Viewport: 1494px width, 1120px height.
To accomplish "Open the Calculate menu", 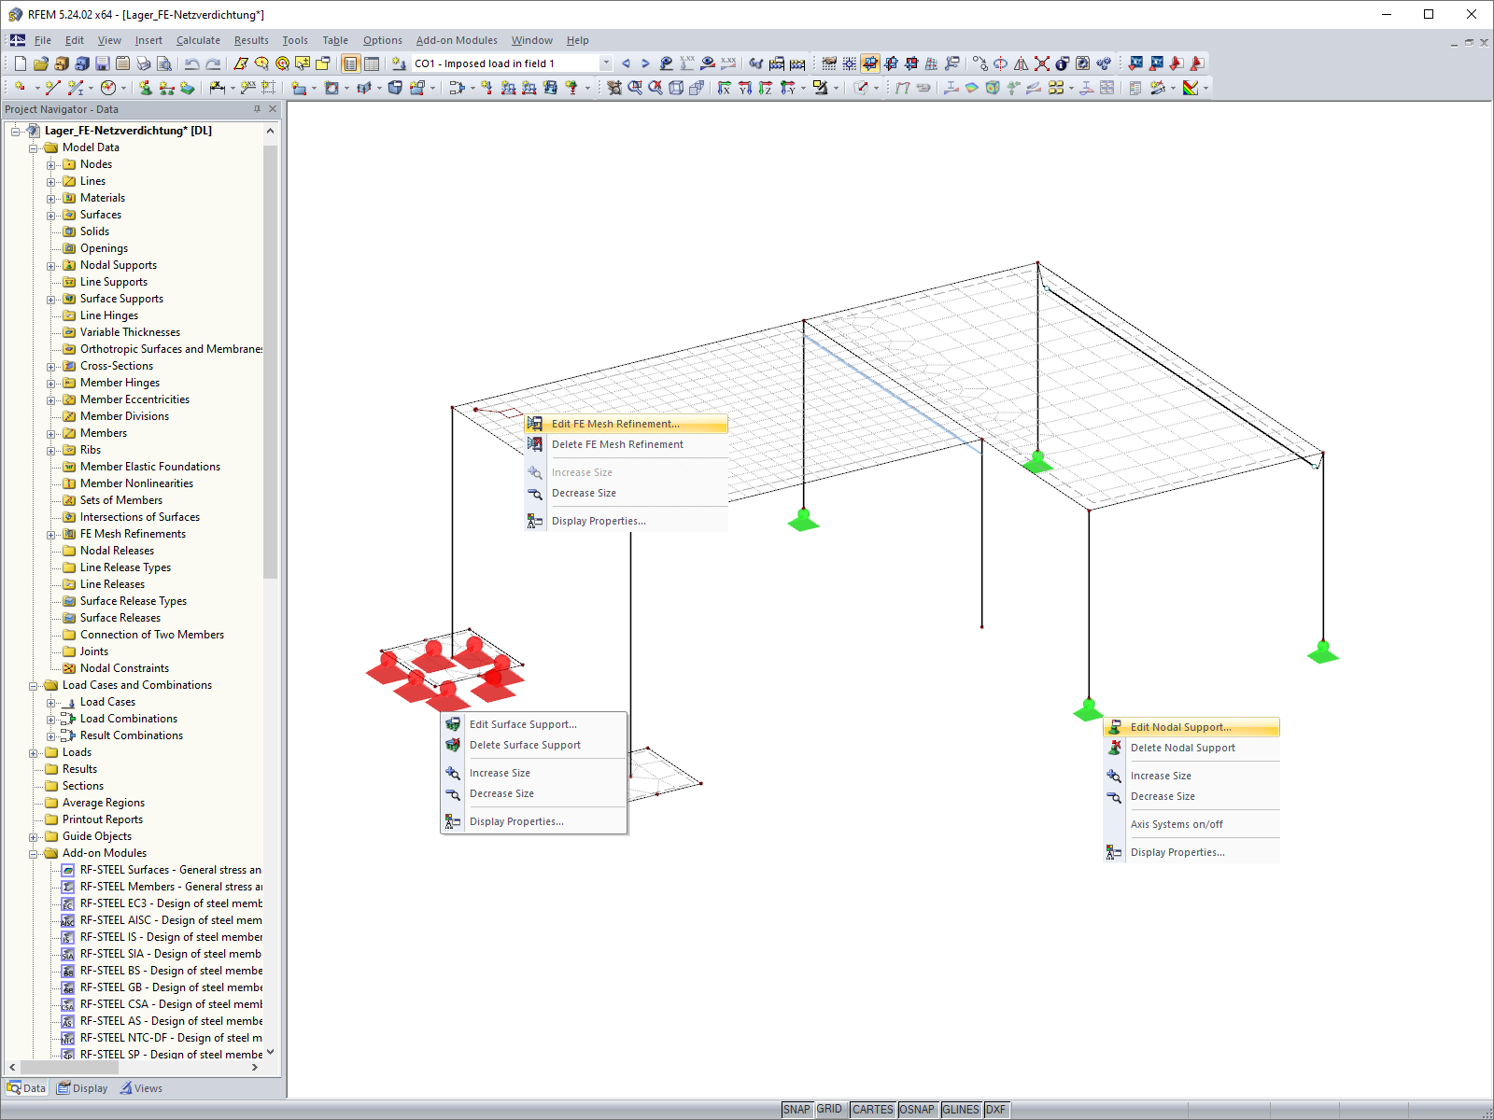I will pos(198,40).
